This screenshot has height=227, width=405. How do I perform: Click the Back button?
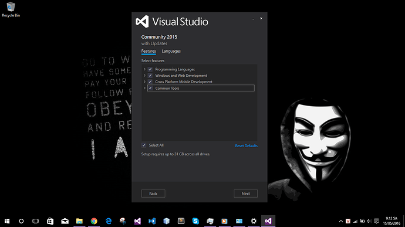tap(153, 194)
